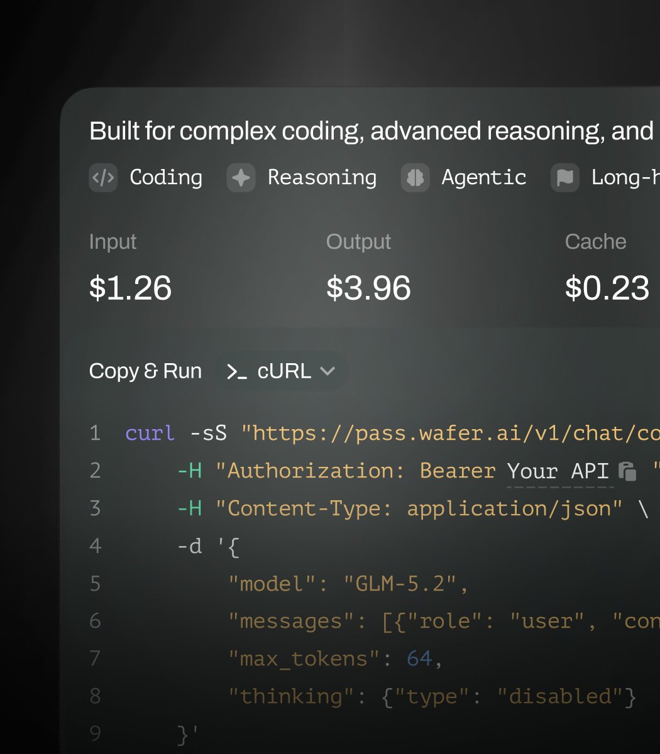Click the terminal prompt icon beside cURL
This screenshot has width=660, height=754.
(x=237, y=371)
